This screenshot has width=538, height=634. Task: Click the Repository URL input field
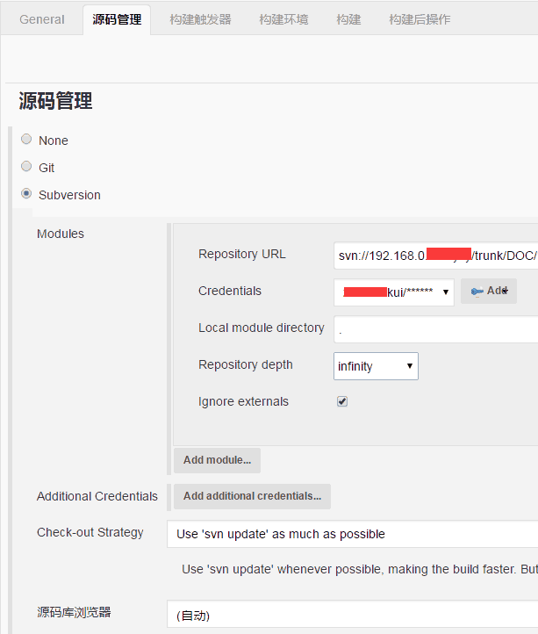435,256
